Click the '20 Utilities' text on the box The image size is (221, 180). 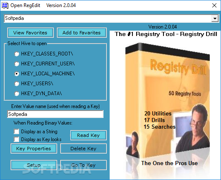(158, 113)
